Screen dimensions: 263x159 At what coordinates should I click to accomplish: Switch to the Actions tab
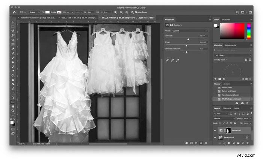tap(227, 84)
